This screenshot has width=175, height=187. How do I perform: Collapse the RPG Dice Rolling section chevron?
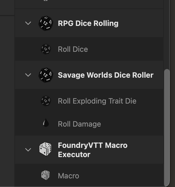click(28, 23)
